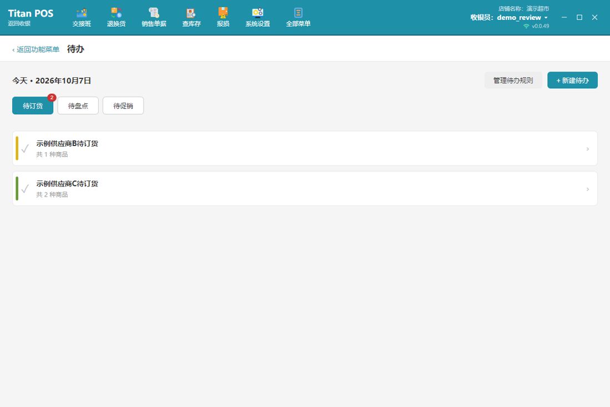610x407 pixels.
Task: Click the 管理待办规则 button
Action: (x=513, y=80)
